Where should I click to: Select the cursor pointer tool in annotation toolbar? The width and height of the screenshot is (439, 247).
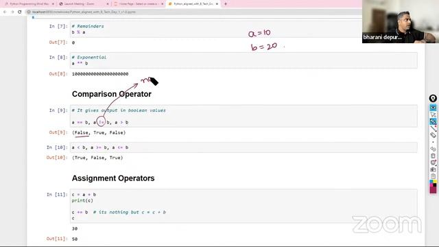pos(433,115)
